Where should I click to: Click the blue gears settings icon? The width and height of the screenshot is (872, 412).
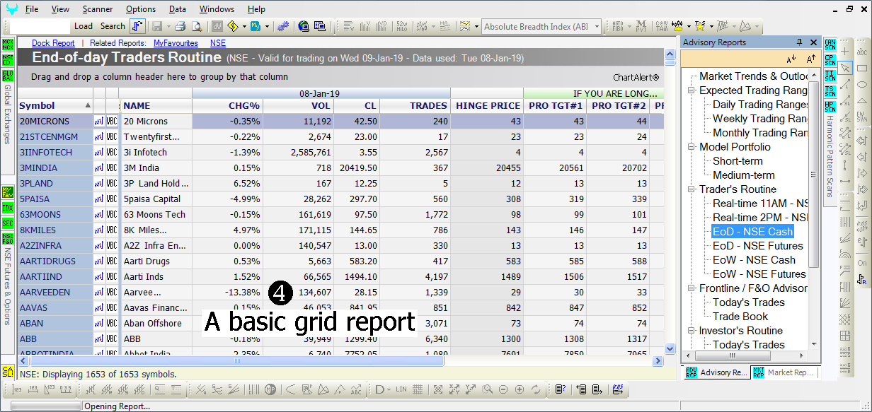[x=283, y=26]
